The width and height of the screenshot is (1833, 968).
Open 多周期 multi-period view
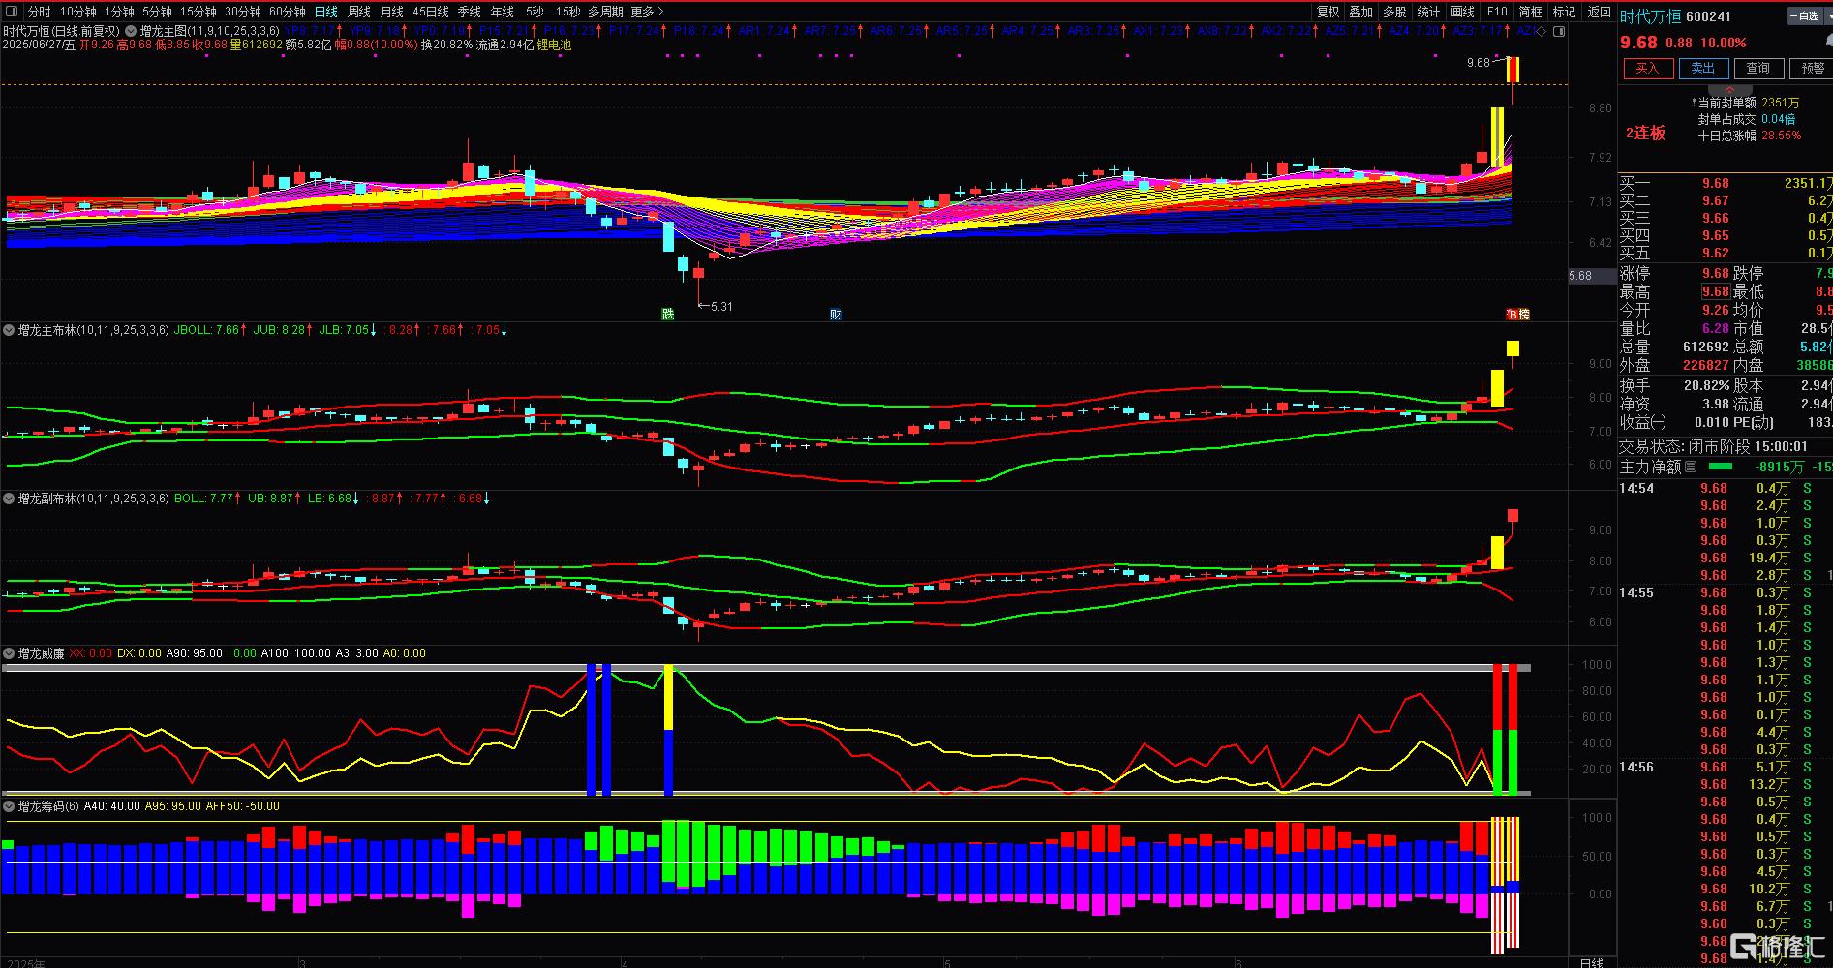pos(605,12)
